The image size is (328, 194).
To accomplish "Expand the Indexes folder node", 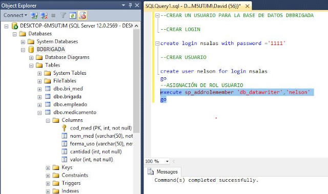I will coord(48,191).
